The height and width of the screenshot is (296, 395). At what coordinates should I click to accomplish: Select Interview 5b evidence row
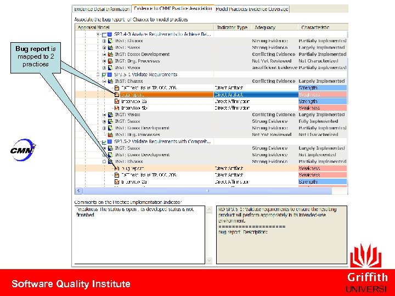point(211,108)
